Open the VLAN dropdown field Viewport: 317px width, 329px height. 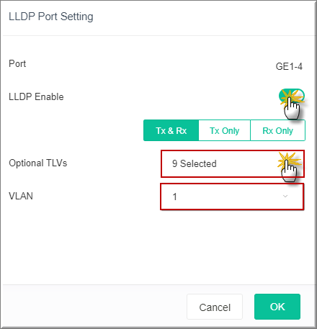point(232,197)
